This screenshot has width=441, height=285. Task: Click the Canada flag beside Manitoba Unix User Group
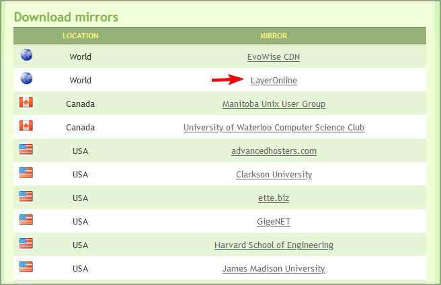pyautogui.click(x=26, y=103)
